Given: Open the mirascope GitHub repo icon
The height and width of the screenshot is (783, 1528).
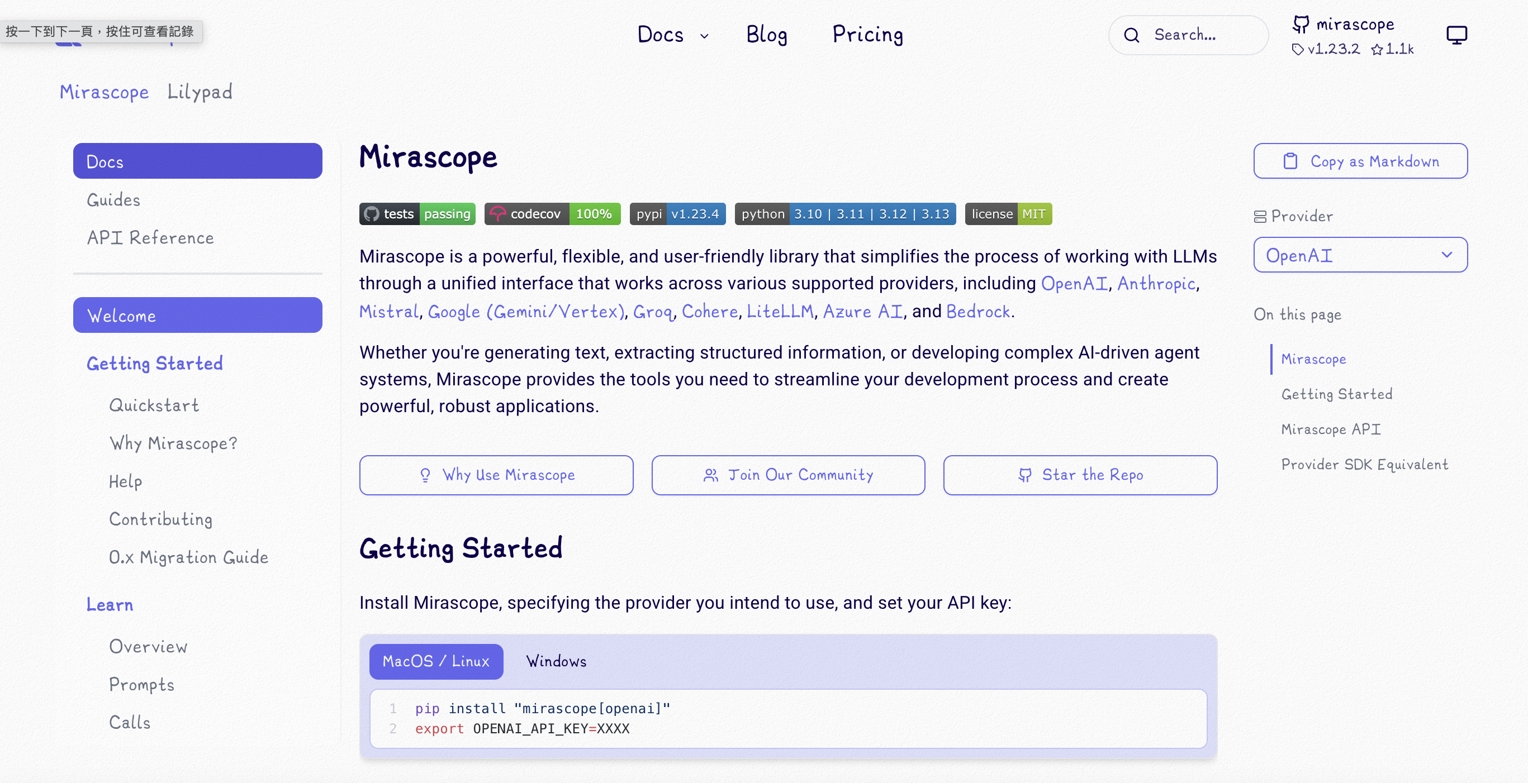Looking at the screenshot, I should point(1301,25).
